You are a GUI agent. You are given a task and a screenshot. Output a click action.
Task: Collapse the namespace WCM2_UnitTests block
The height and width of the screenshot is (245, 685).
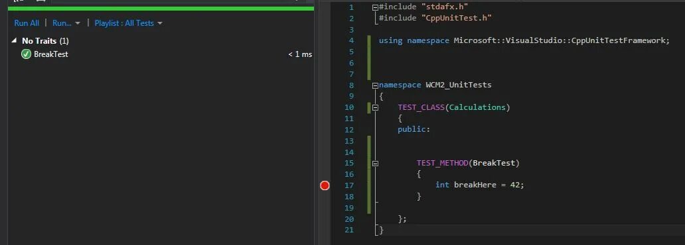coord(375,85)
